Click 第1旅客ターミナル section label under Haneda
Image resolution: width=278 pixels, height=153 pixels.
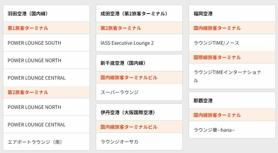click(x=28, y=28)
